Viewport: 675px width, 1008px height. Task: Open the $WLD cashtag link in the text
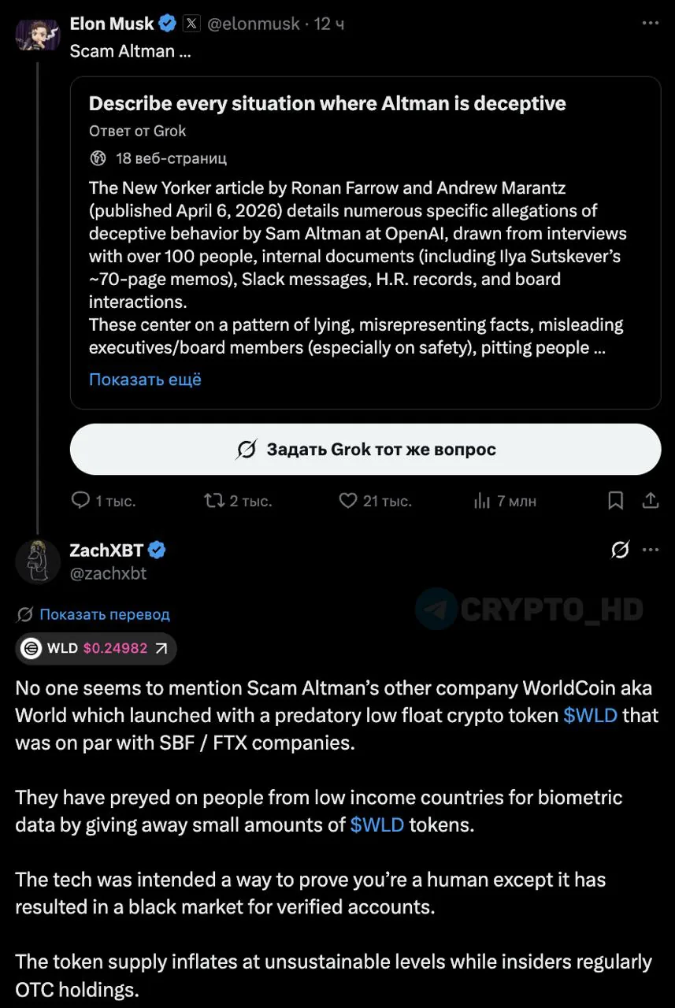point(590,715)
